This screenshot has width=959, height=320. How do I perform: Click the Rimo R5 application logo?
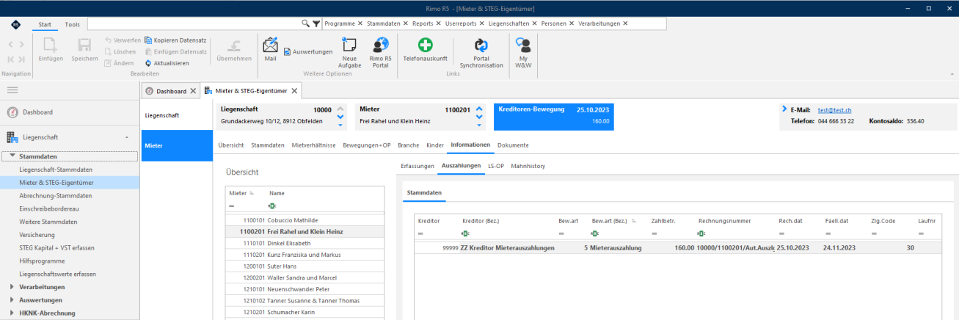[15, 24]
